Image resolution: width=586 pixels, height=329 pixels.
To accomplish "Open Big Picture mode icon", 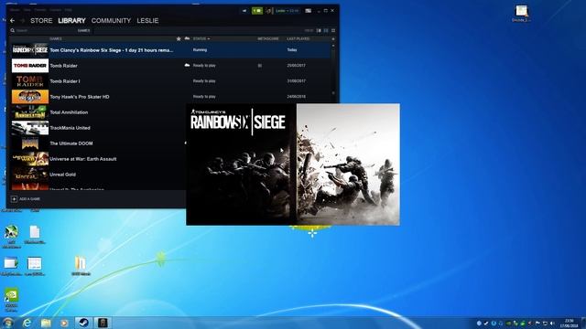I will tap(308, 11).
